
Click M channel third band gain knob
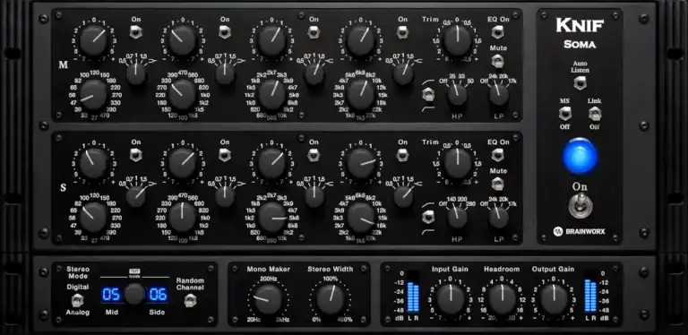tap(271, 40)
